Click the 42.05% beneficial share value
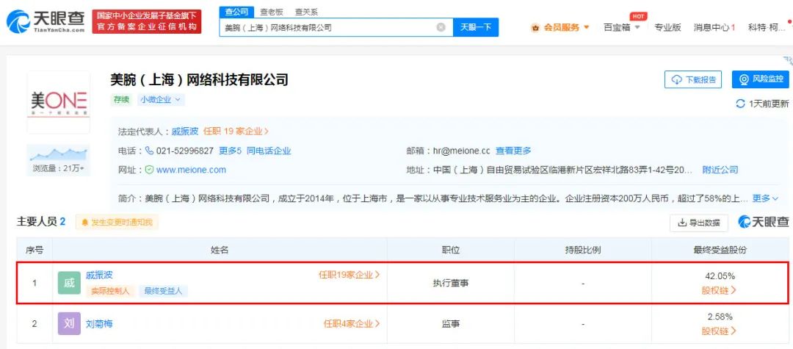 pyautogui.click(x=720, y=276)
